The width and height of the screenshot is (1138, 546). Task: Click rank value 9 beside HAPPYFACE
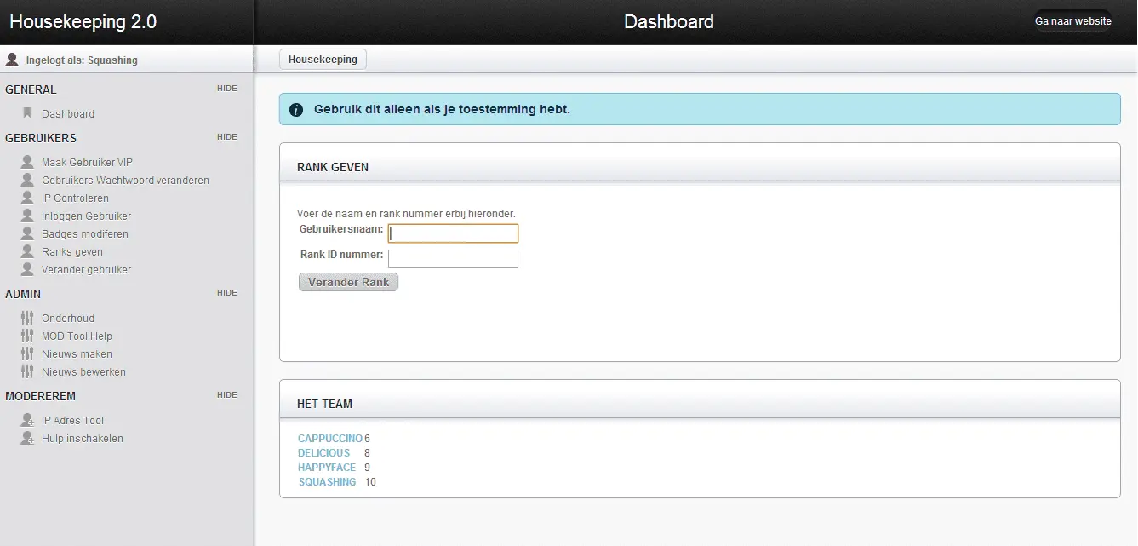click(x=367, y=467)
